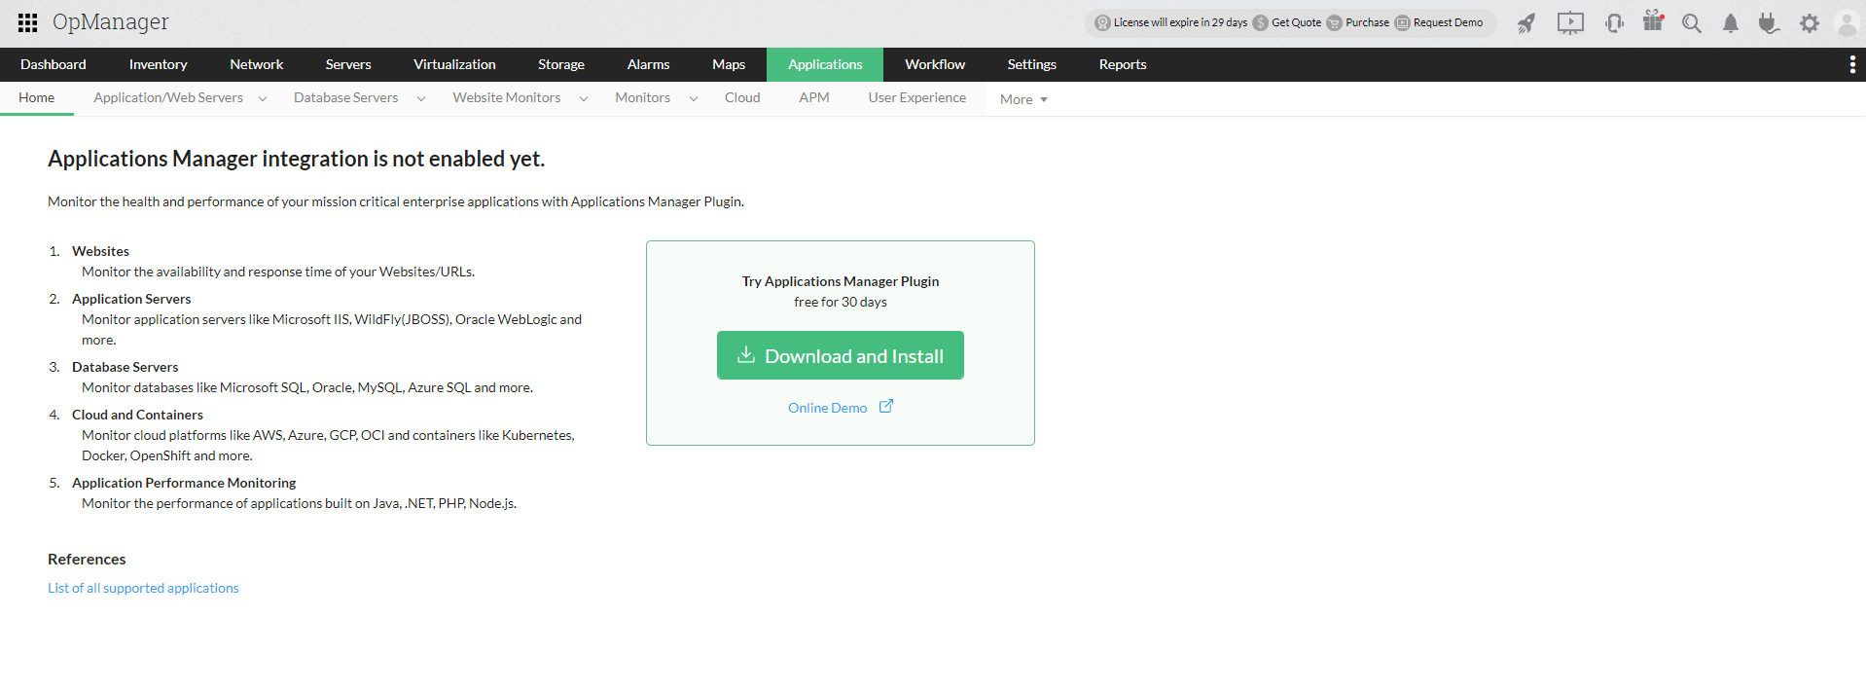The width and height of the screenshot is (1866, 690).
Task: Open the presentation screen video icon
Action: (1570, 23)
